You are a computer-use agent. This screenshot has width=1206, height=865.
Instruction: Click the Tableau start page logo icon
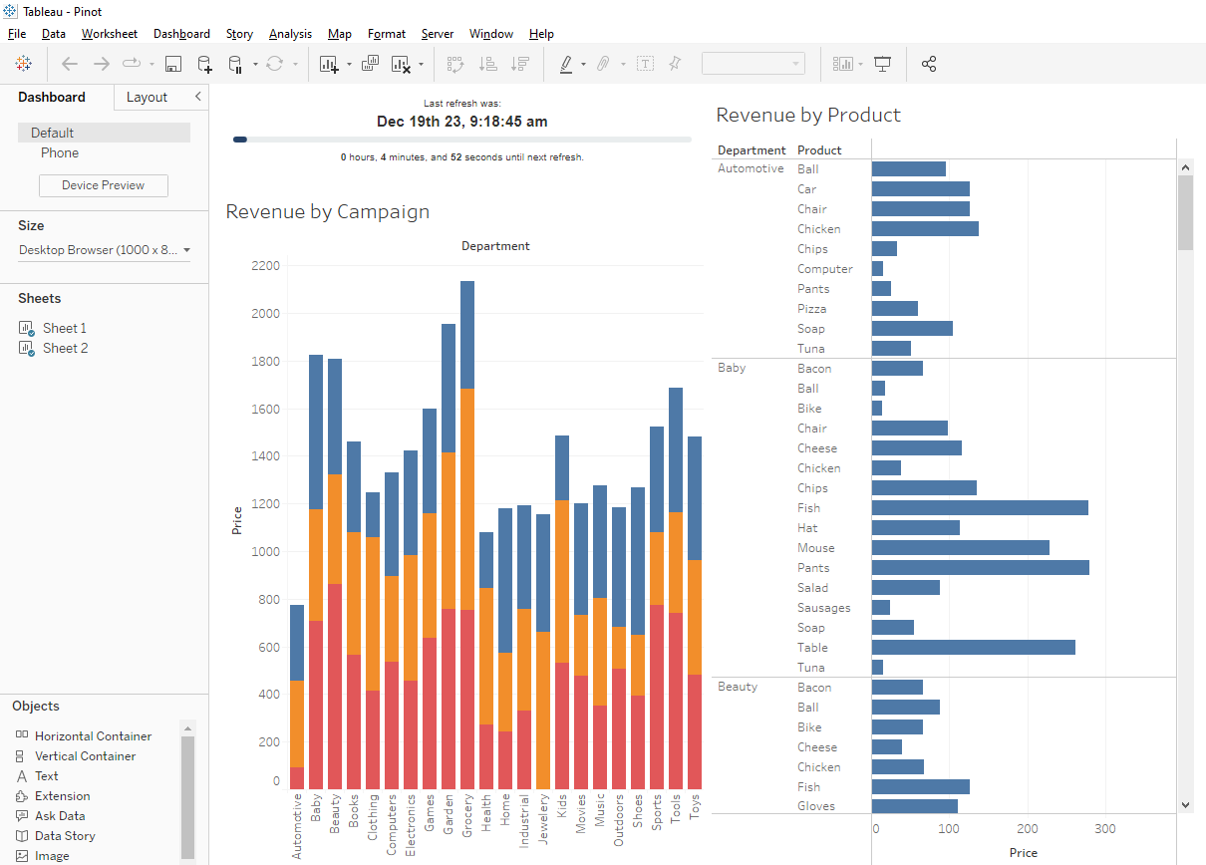click(x=23, y=64)
